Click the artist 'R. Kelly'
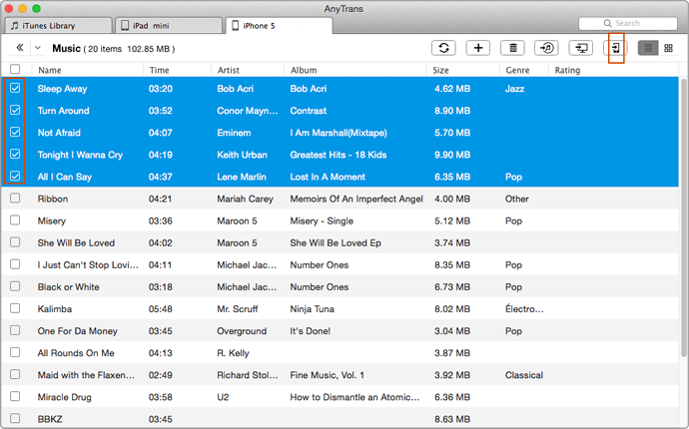The image size is (689, 429). coord(233,353)
